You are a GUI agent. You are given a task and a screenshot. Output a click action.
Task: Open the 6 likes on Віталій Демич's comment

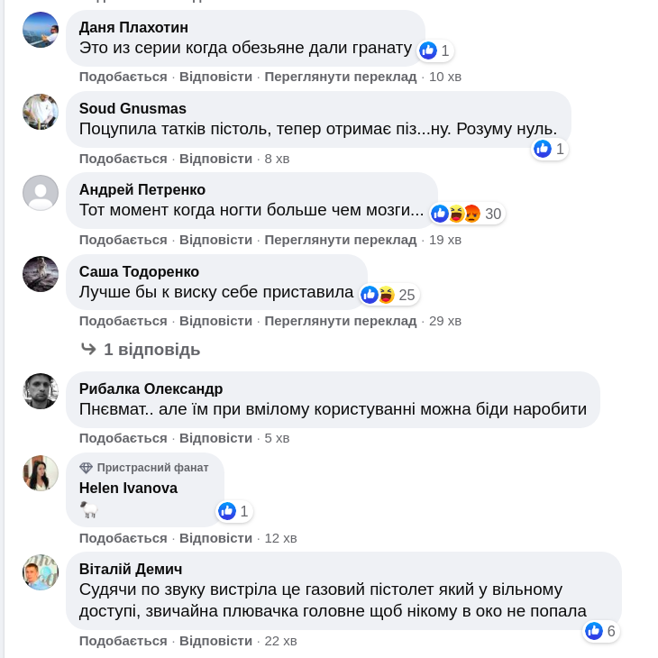click(600, 631)
